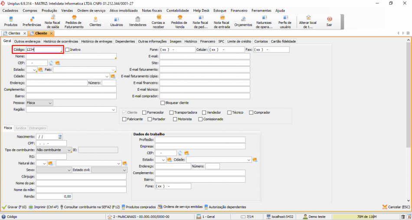Check the Vendedor checkbox
Screen dimensions: 412x220
pyautogui.click(x=204, y=112)
